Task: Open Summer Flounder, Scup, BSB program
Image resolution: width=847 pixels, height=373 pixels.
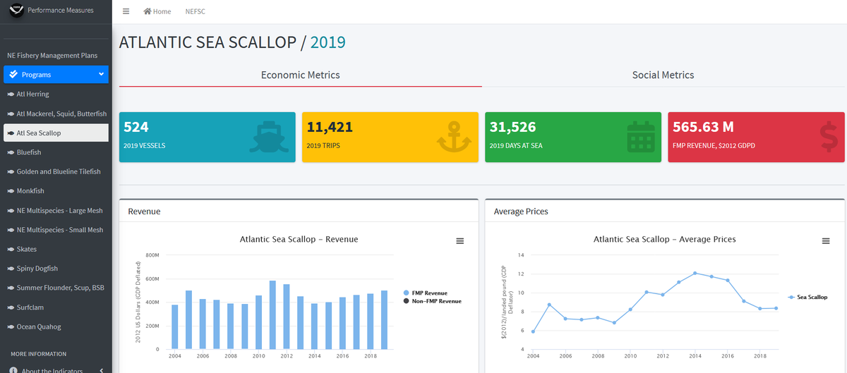Action: 56,288
